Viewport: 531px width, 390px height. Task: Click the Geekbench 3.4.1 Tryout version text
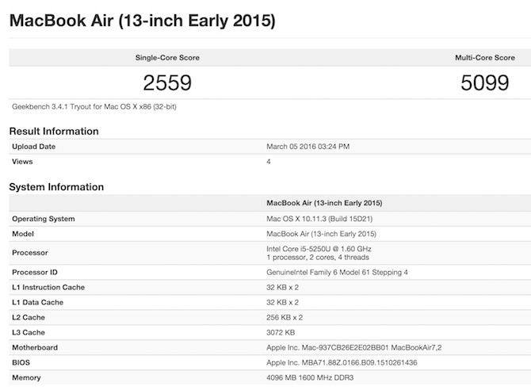coord(94,106)
